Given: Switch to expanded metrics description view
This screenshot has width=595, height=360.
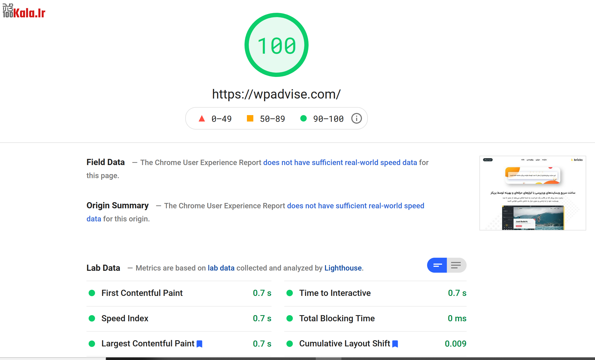Looking at the screenshot, I should click(456, 265).
